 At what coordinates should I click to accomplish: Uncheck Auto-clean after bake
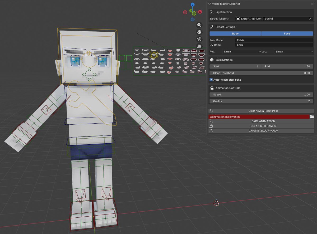211,80
